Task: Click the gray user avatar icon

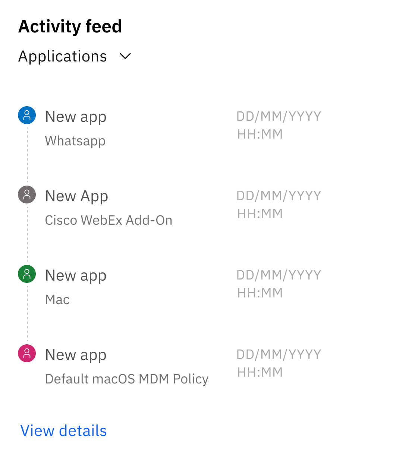Action: [27, 195]
